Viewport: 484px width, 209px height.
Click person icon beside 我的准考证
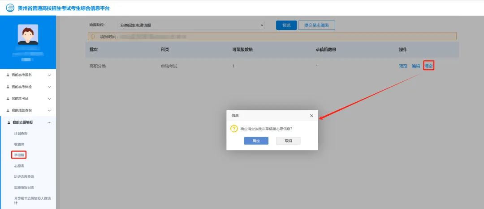pyautogui.click(x=8, y=99)
